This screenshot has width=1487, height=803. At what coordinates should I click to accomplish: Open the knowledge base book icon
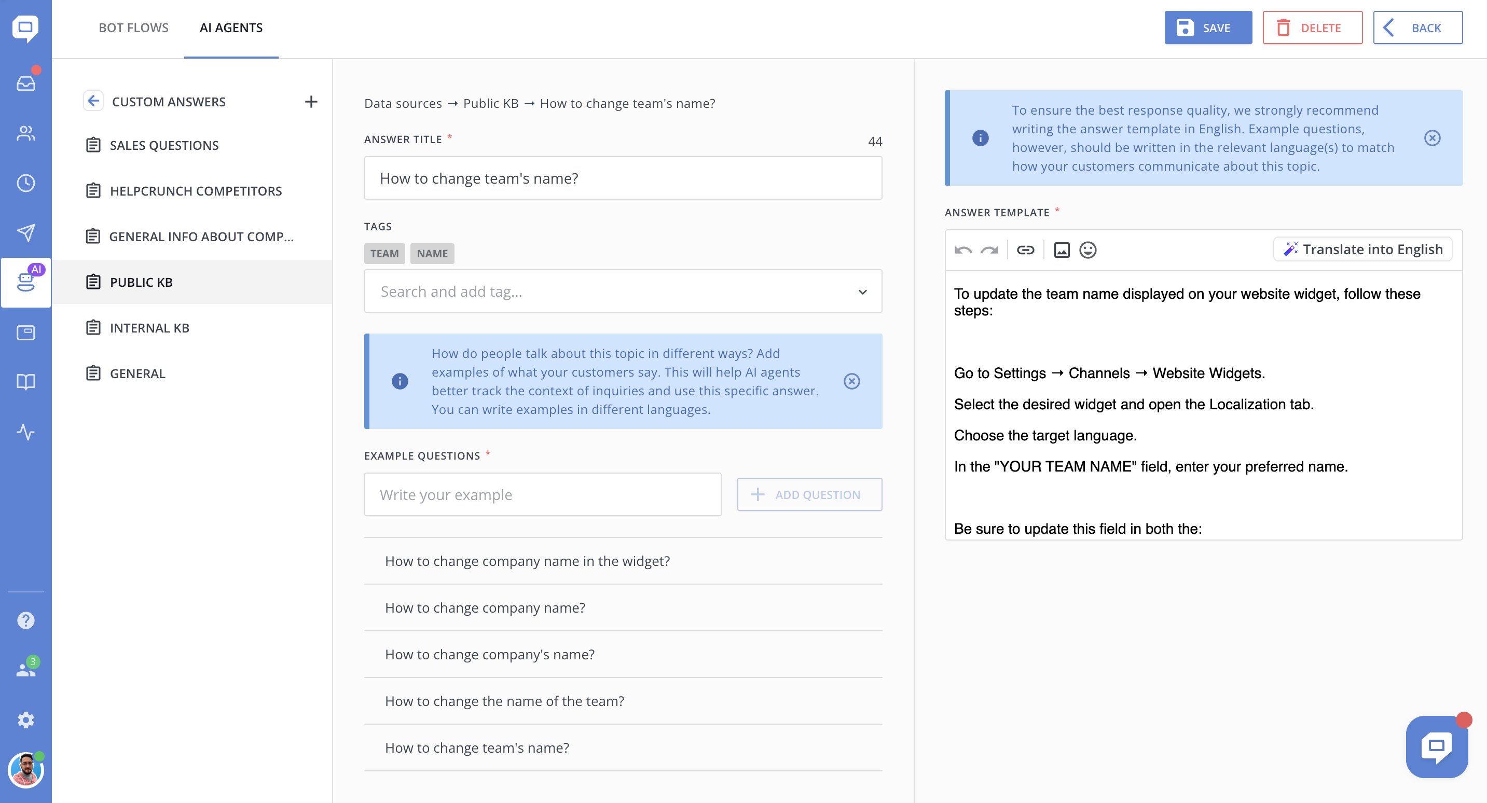tap(25, 382)
